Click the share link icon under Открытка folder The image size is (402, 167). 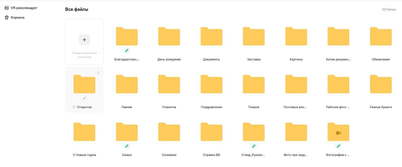pyautogui.click(x=84, y=98)
